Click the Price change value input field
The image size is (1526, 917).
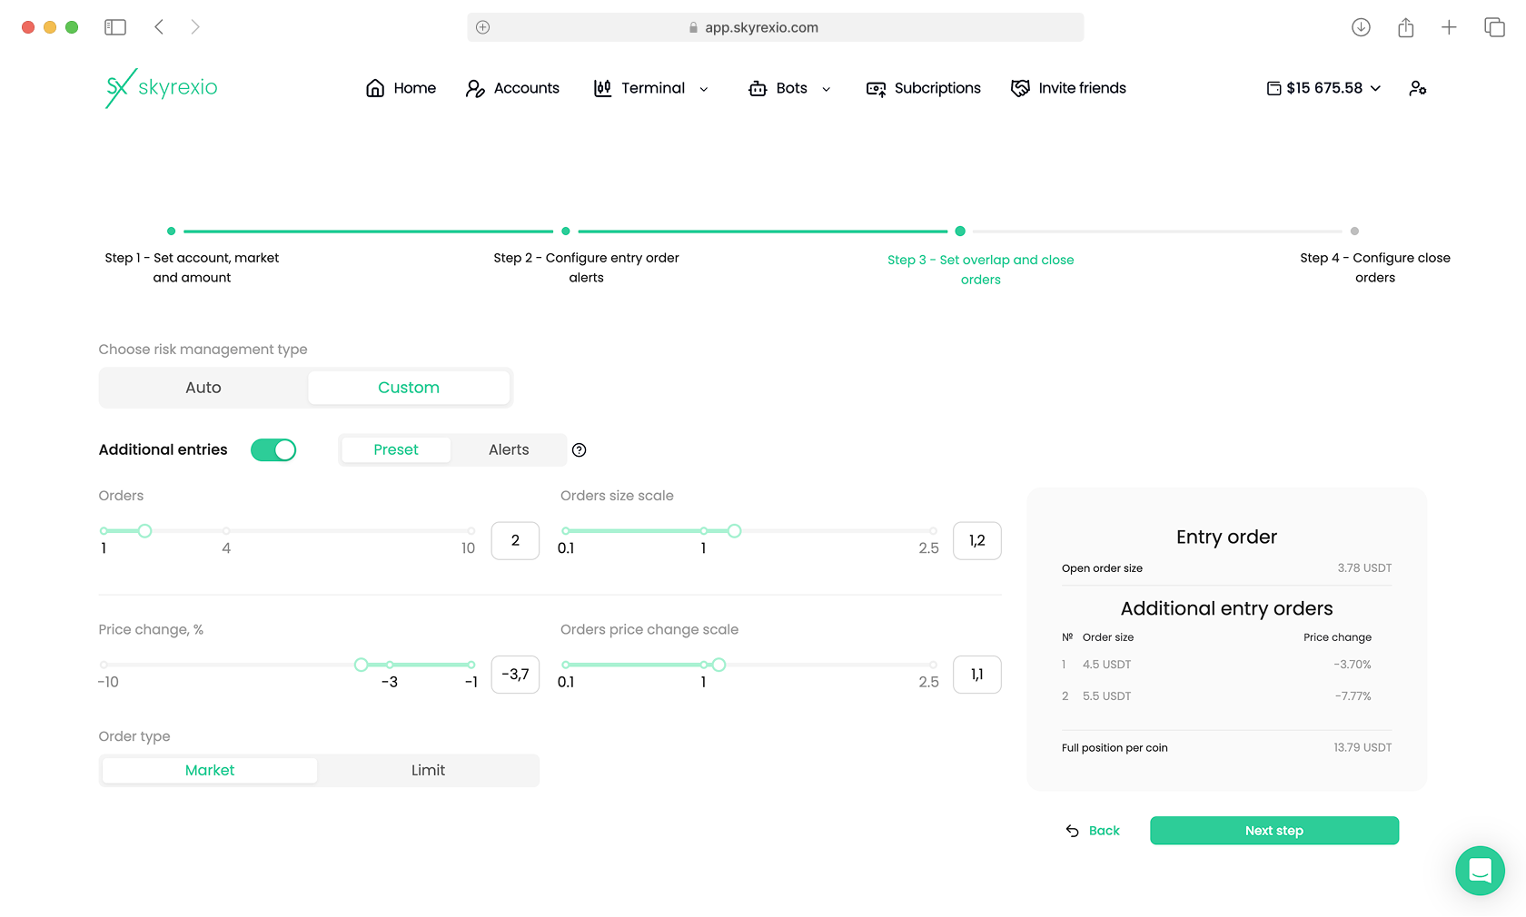point(515,675)
